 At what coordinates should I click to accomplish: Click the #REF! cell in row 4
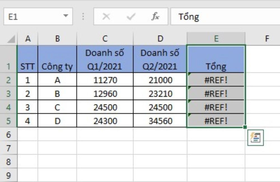click(216, 107)
